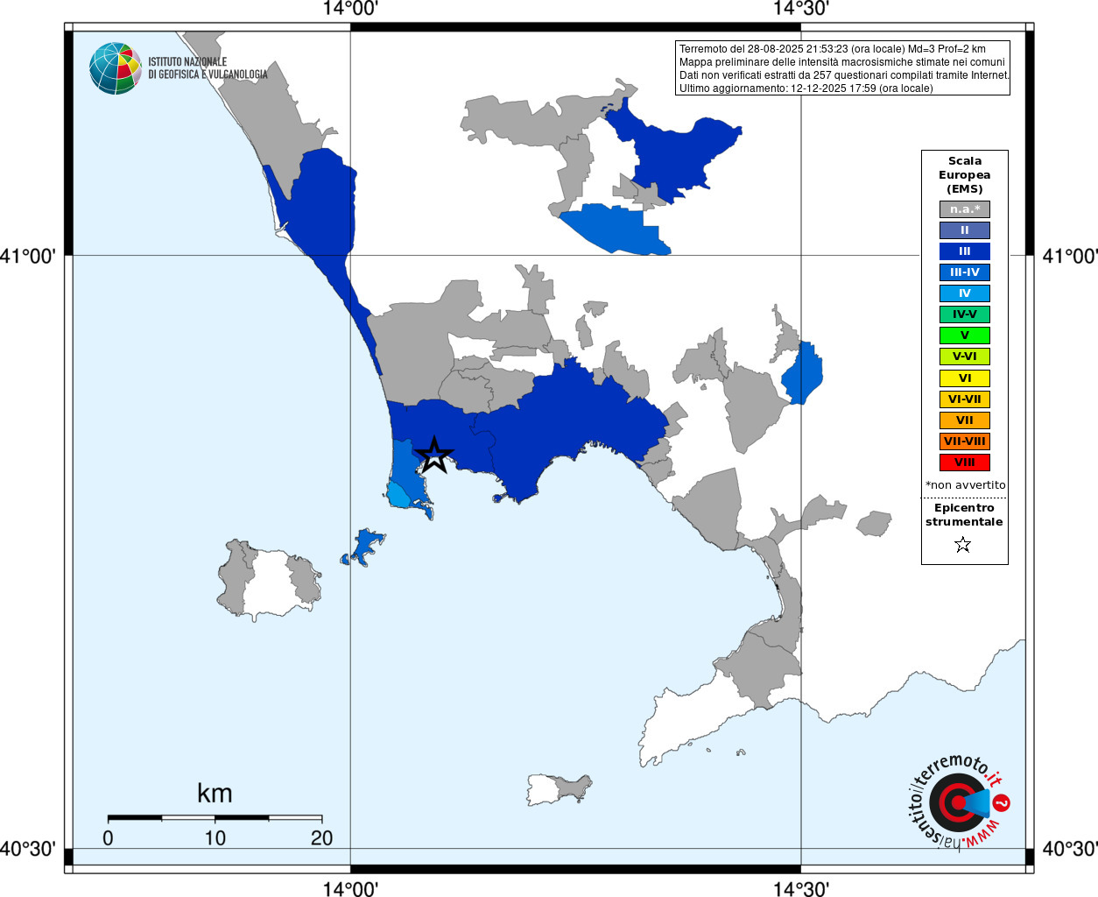Image resolution: width=1098 pixels, height=897 pixels.
Task: Click the earthquake info text box
Action: tap(843, 68)
